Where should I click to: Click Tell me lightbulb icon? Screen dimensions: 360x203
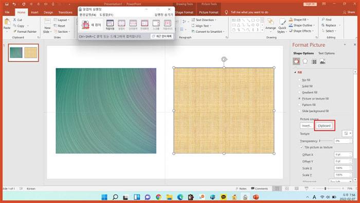point(226,12)
